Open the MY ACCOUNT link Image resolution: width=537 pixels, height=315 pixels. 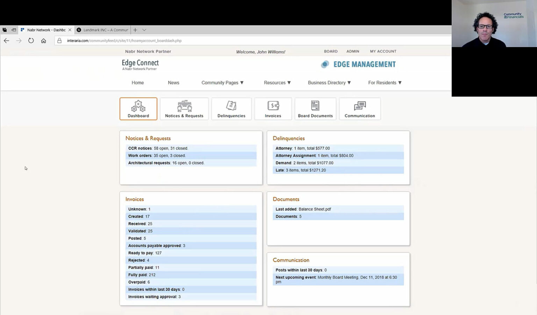coord(383,51)
